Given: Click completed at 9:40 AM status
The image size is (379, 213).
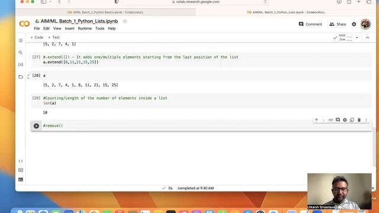Looking at the screenshot, I should pos(196,188).
